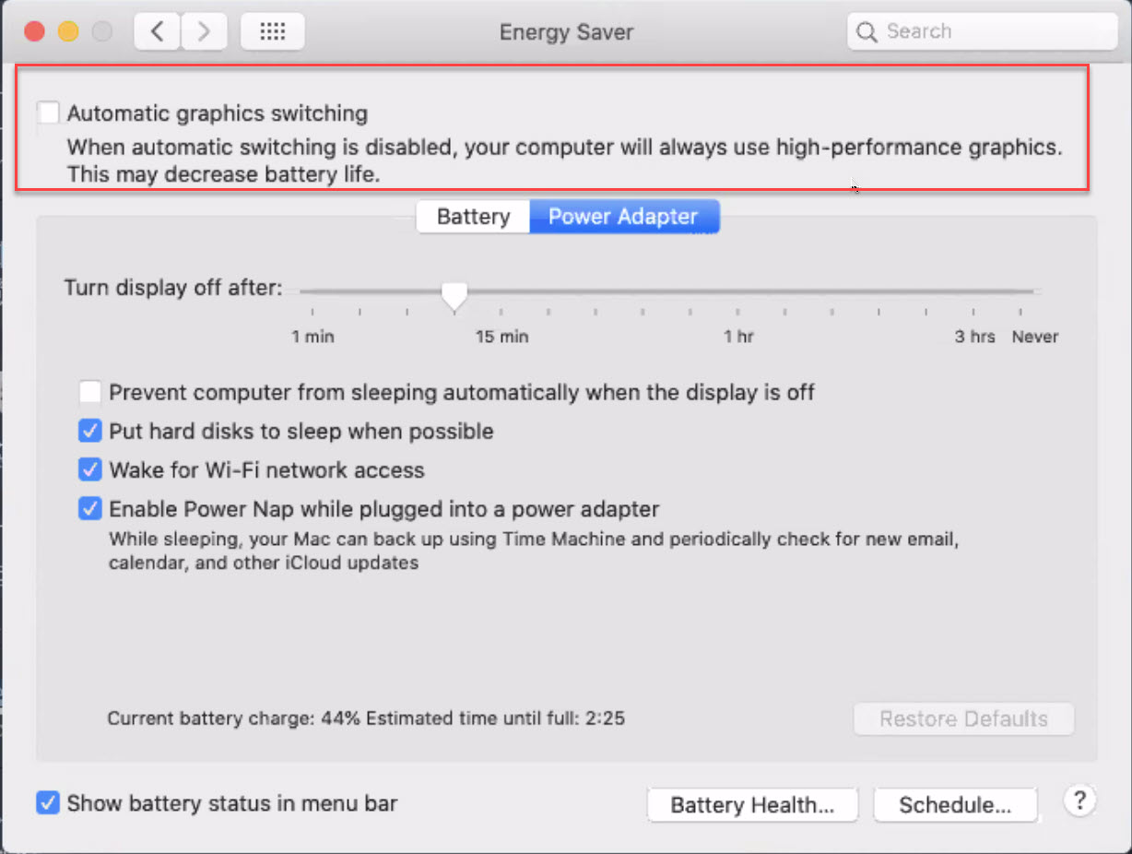The height and width of the screenshot is (854, 1132).
Task: Open the Schedule settings
Action: tap(956, 804)
